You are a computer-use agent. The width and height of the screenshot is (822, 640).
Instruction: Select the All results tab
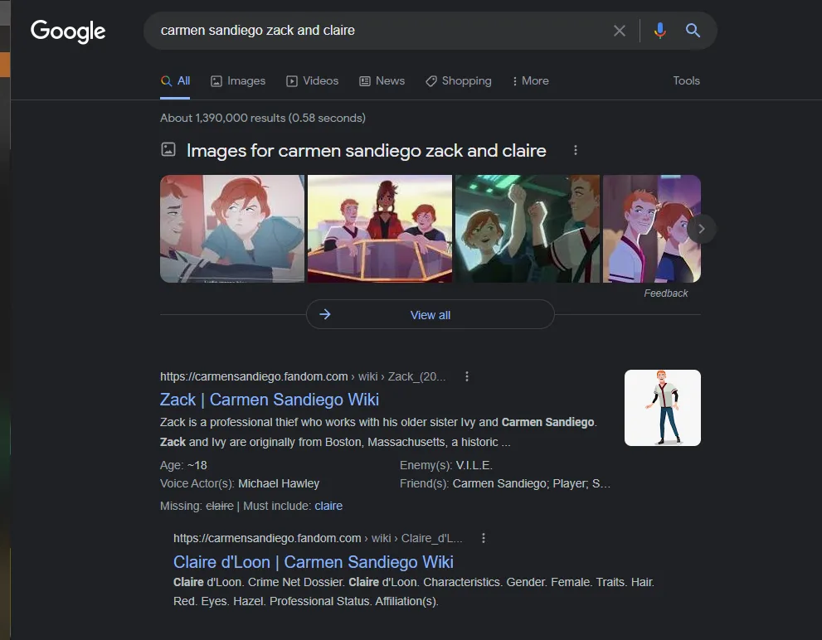point(176,80)
